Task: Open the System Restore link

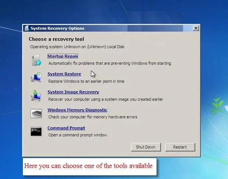Action: (x=64, y=74)
